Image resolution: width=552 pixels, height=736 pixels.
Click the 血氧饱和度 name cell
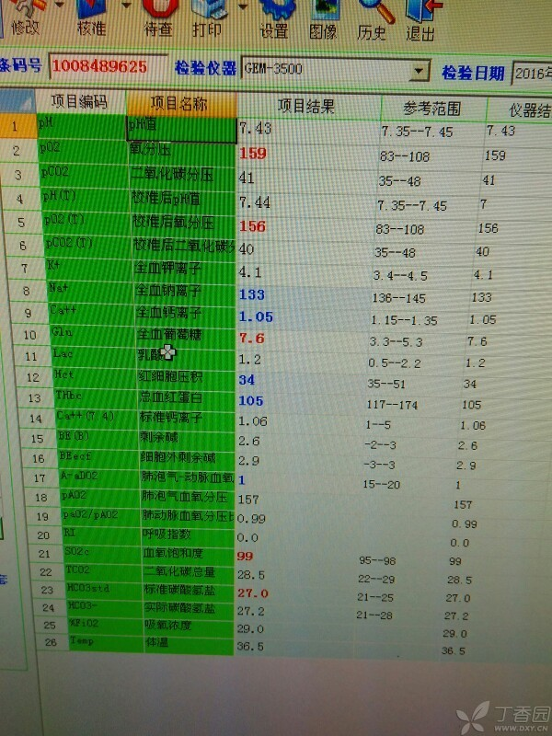(x=189, y=554)
